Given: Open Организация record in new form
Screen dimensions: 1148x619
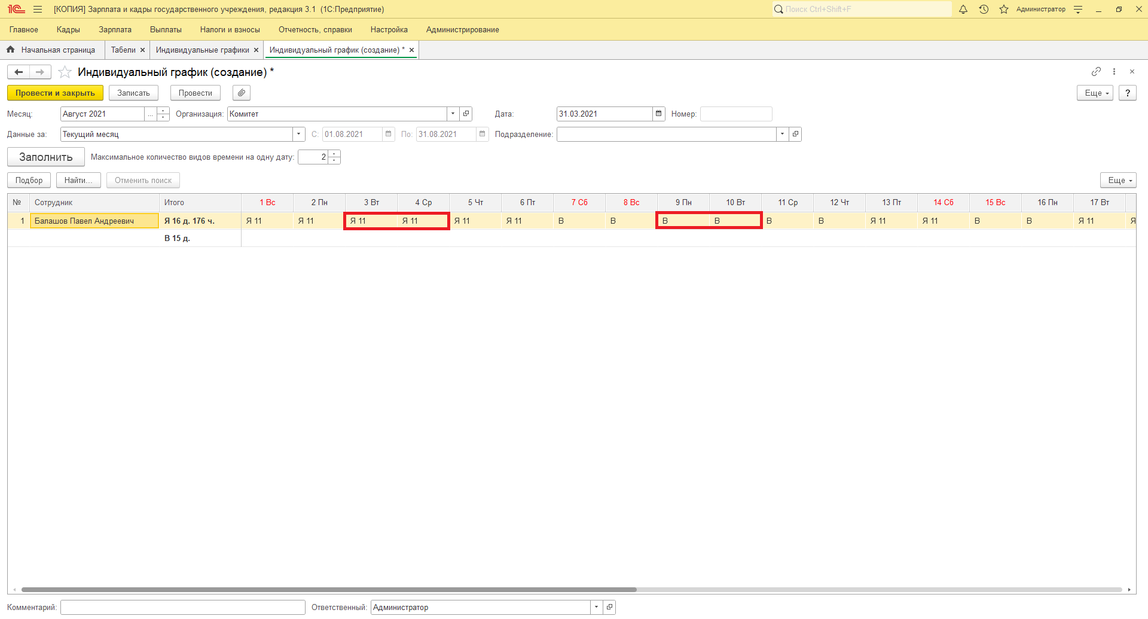Looking at the screenshot, I should click(466, 114).
